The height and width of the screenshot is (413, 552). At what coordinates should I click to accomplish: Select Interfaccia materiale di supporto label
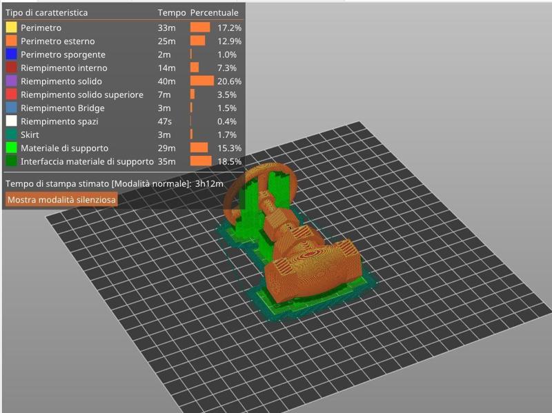click(88, 161)
